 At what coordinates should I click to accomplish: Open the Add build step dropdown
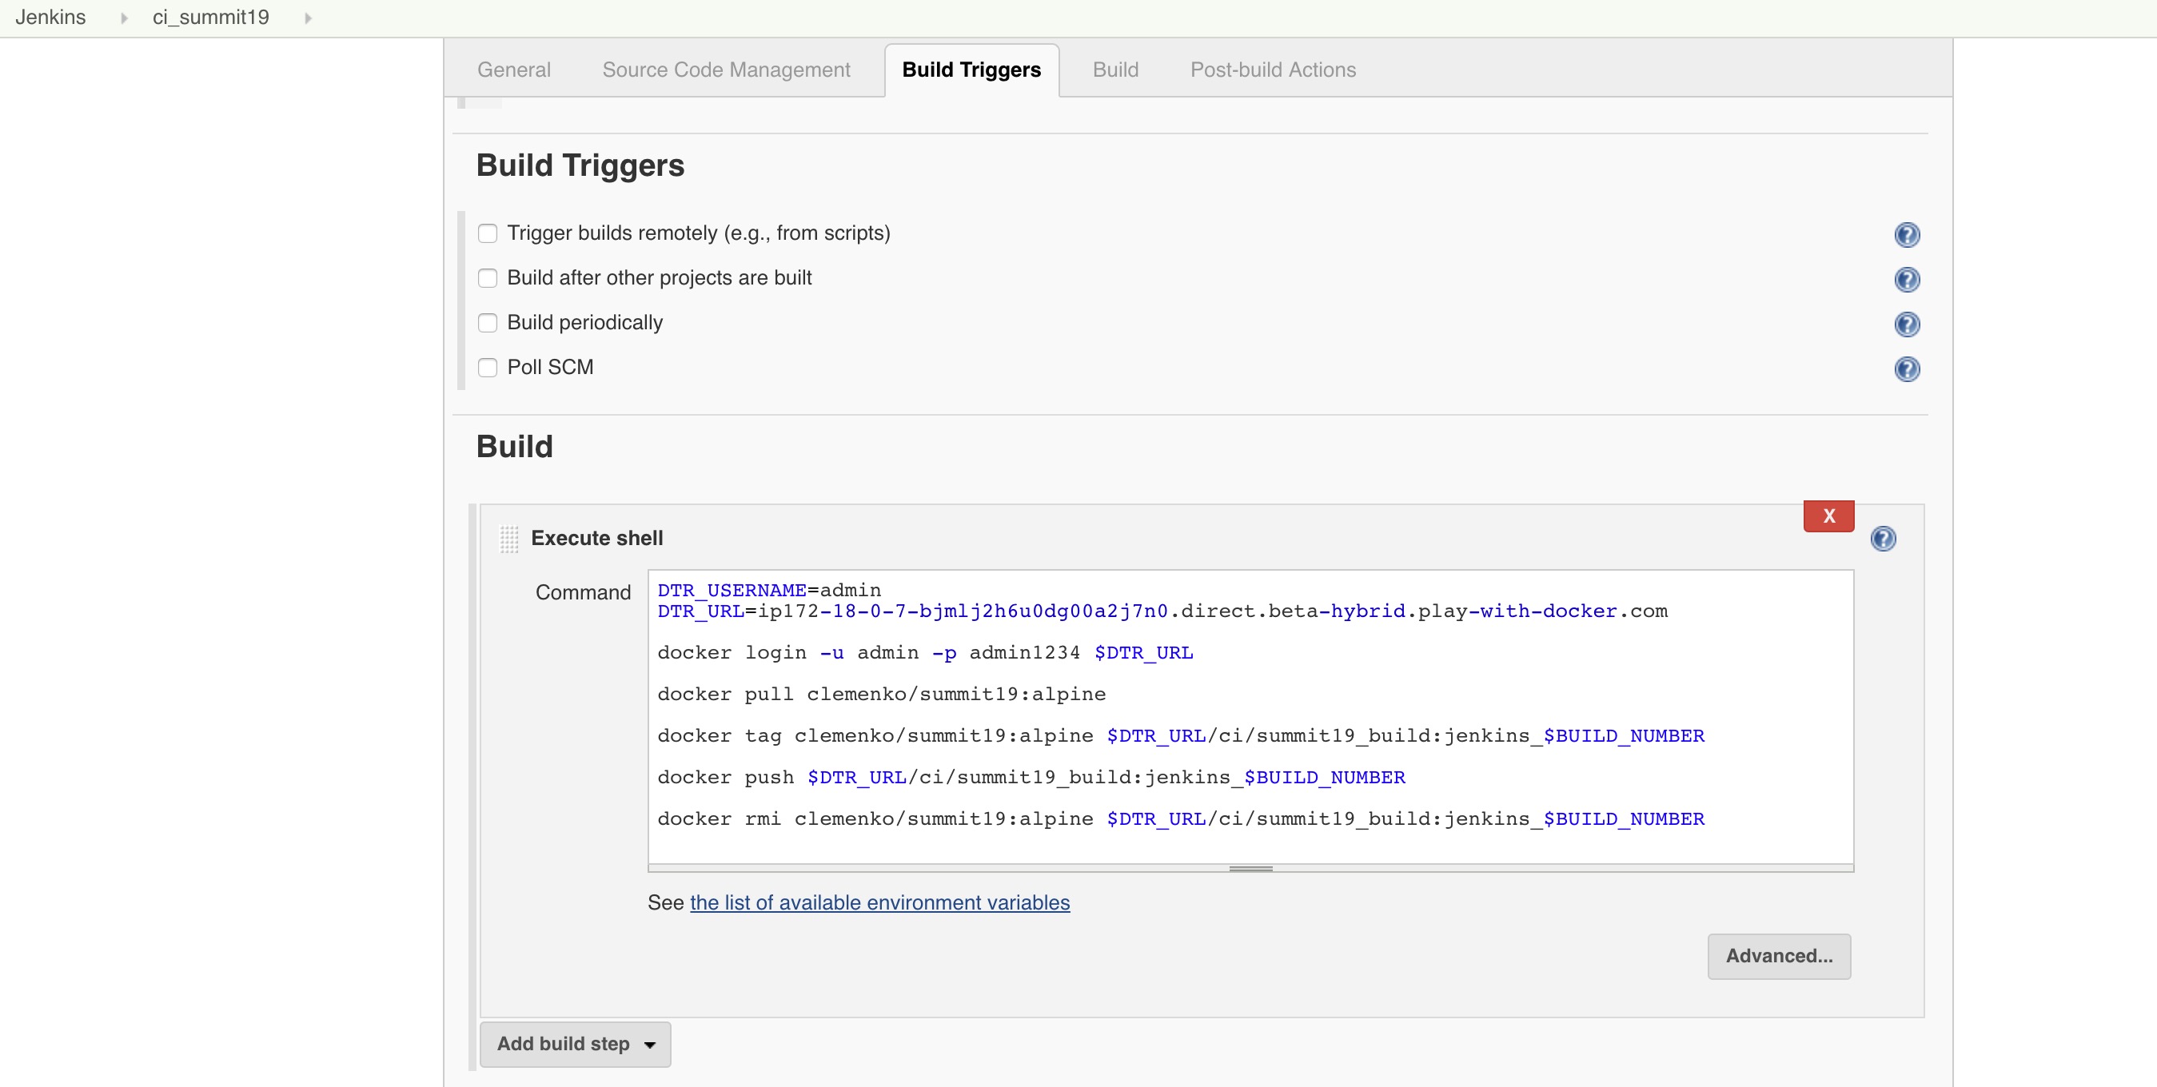pyautogui.click(x=576, y=1044)
